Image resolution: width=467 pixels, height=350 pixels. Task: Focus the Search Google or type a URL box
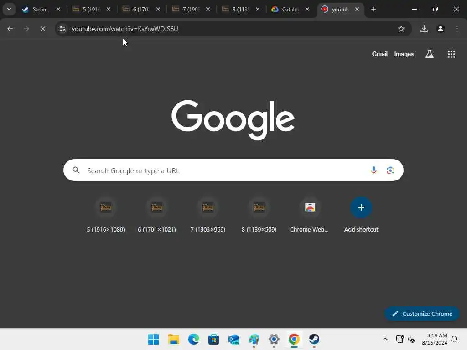tap(233, 170)
